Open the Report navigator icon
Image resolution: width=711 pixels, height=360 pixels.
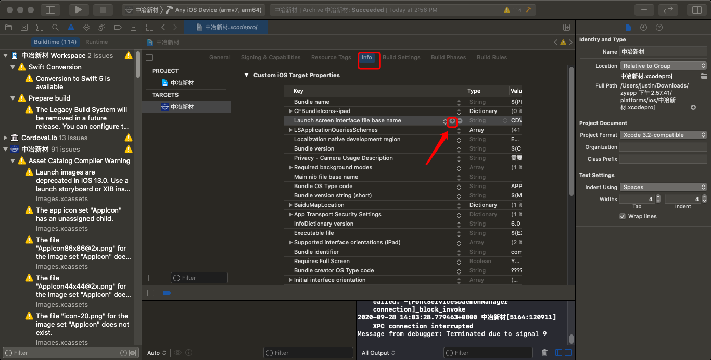tap(133, 27)
